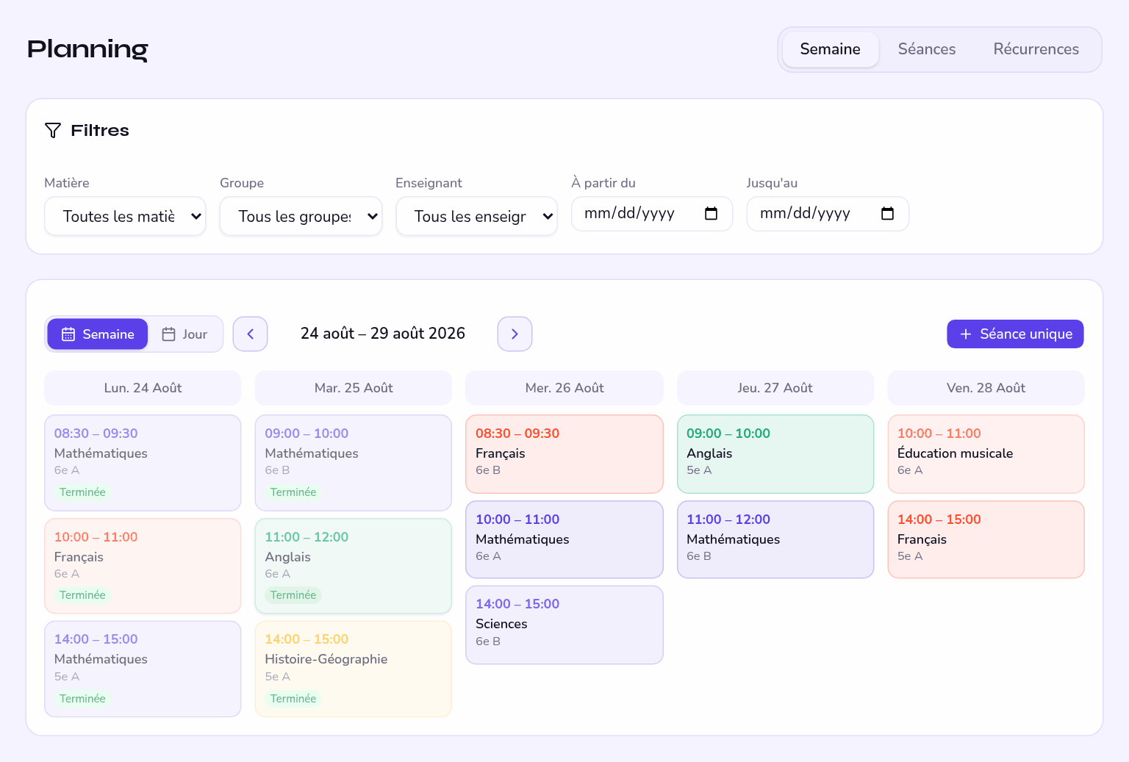Open Thursday 11:00 Mathématiques 6e B session
The height and width of the screenshot is (762, 1129).
[775, 539]
